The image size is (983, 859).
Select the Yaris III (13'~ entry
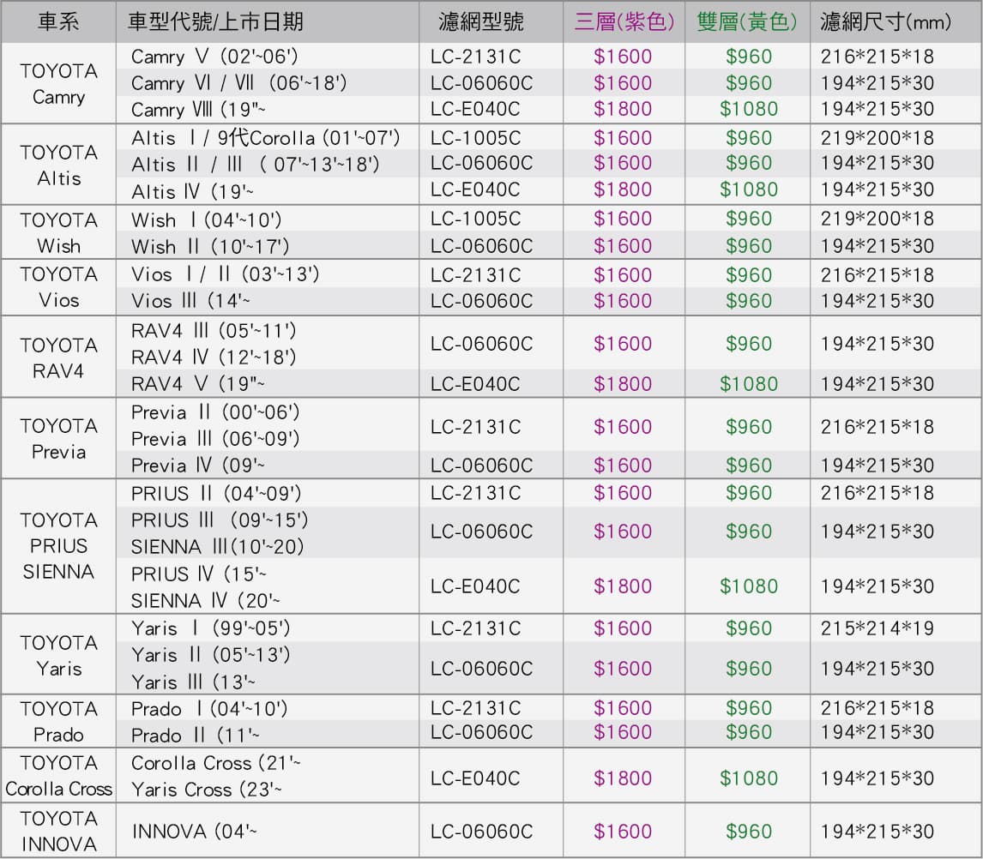click(193, 682)
